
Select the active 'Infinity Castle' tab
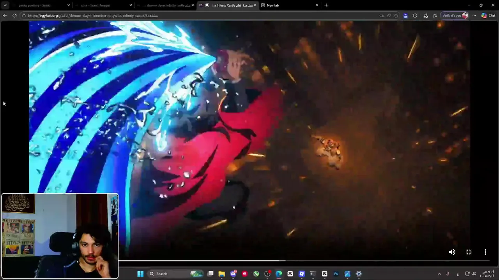point(228,5)
